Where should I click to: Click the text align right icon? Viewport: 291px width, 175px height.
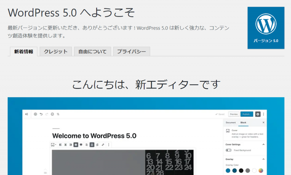[x=97, y=145]
